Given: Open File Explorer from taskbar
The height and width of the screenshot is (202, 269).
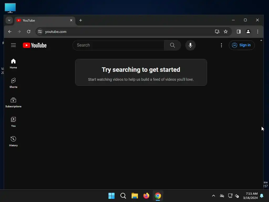Looking at the screenshot, I should 135,196.
